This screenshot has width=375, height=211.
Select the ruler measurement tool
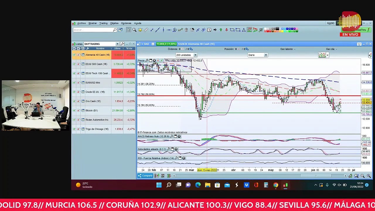(146, 30)
